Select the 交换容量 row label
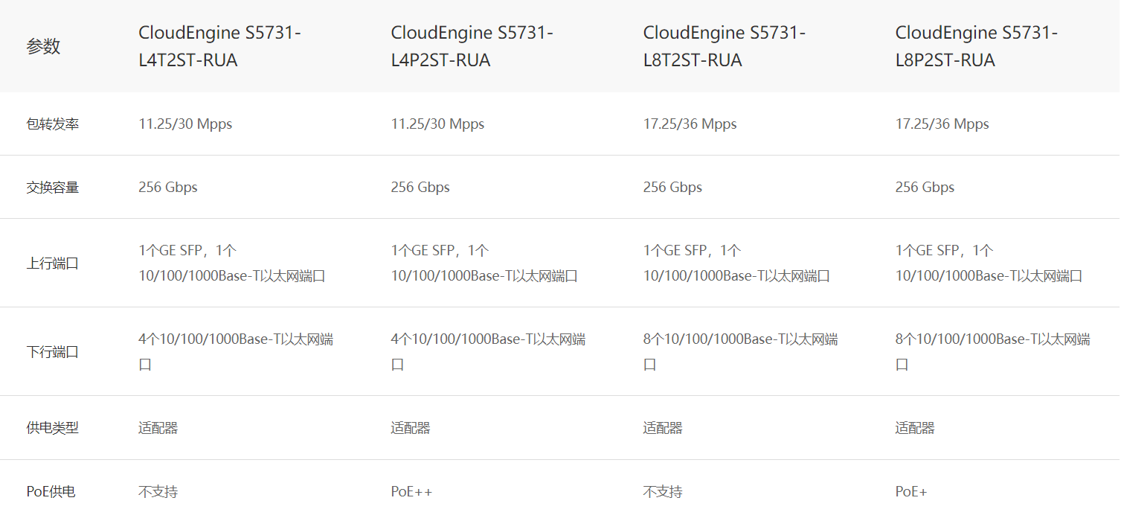The image size is (1121, 521). [52, 188]
